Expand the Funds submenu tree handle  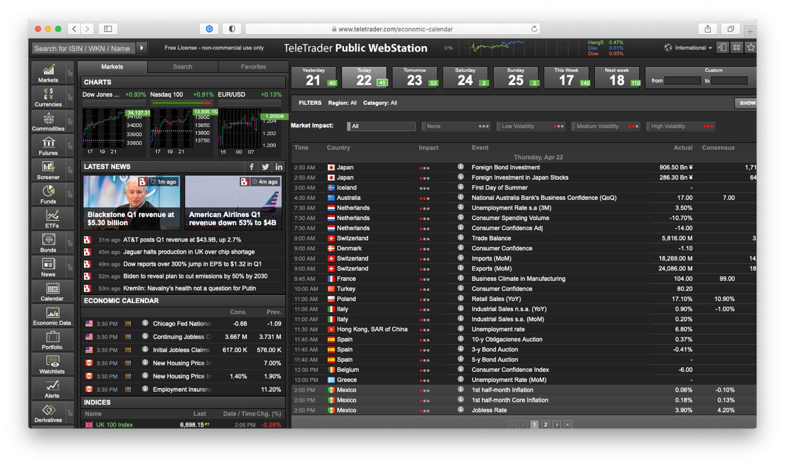point(70,194)
